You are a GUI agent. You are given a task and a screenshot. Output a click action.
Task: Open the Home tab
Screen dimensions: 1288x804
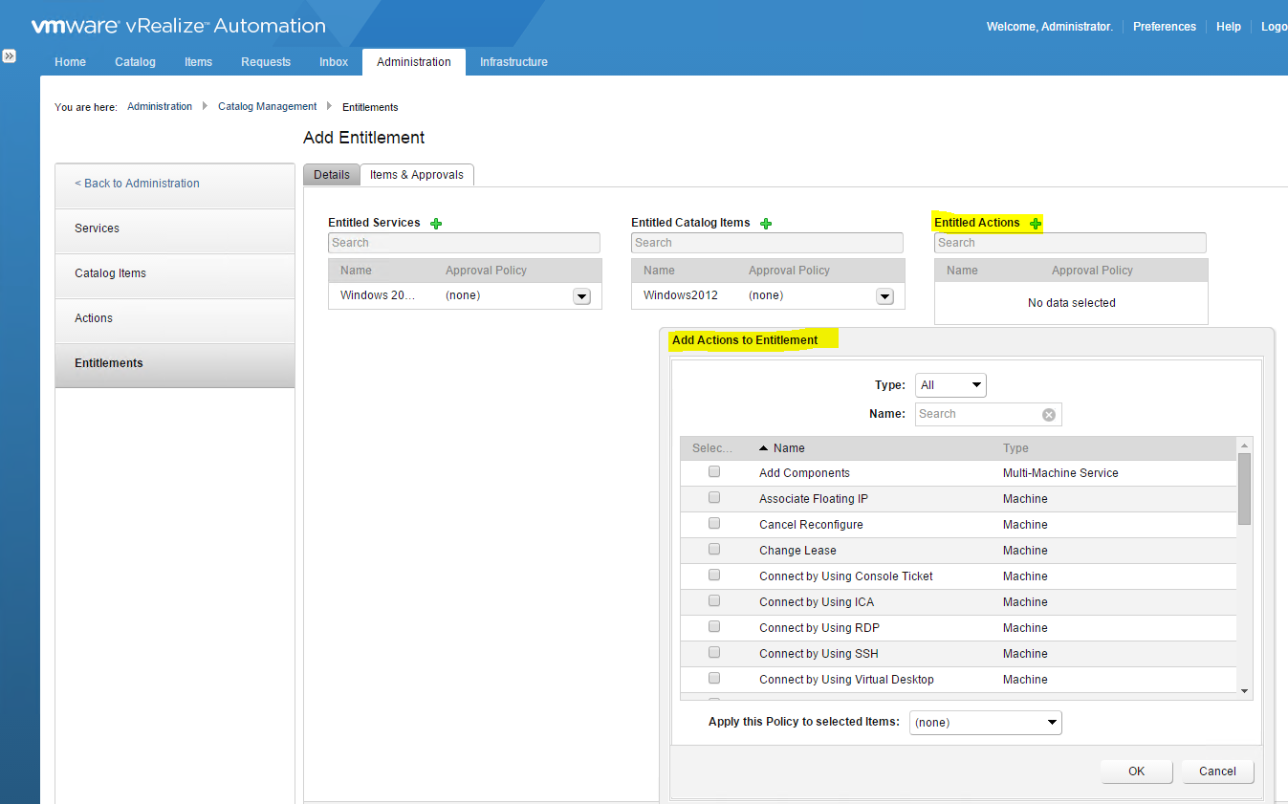(x=70, y=62)
